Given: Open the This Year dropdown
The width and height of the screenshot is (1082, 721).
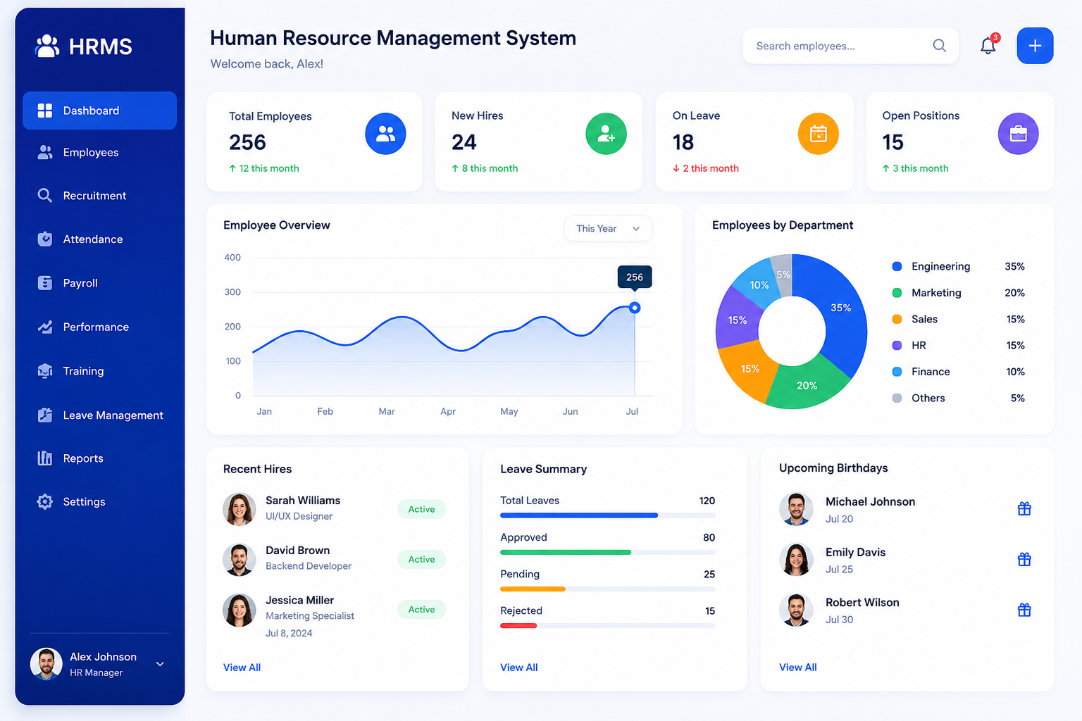Looking at the screenshot, I should coord(608,229).
